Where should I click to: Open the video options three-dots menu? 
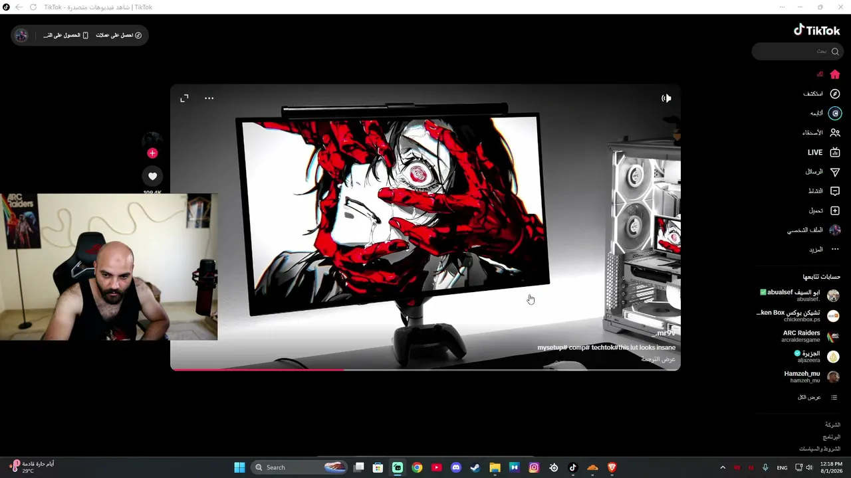(209, 98)
